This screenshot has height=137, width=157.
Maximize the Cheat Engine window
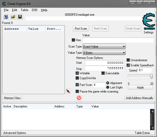tap(140, 2)
